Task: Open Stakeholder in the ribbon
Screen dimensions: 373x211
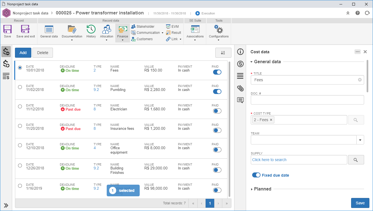Action: click(143, 26)
